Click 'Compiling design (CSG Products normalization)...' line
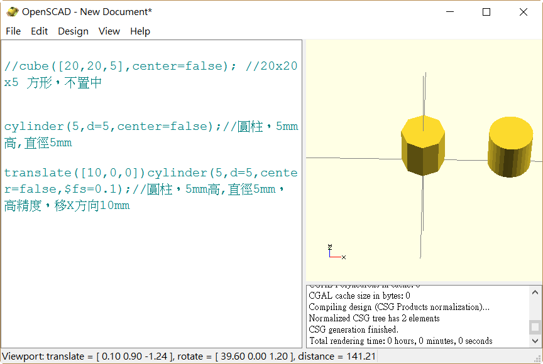This screenshot has height=364, width=543. pyautogui.click(x=399, y=307)
